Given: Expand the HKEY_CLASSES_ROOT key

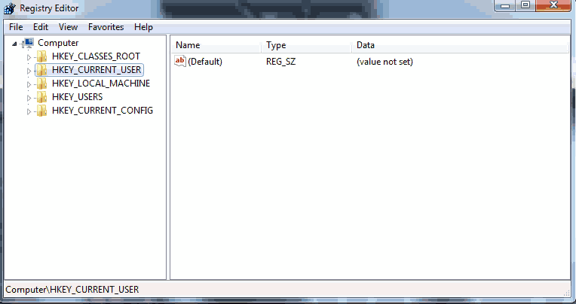Looking at the screenshot, I should (29, 57).
